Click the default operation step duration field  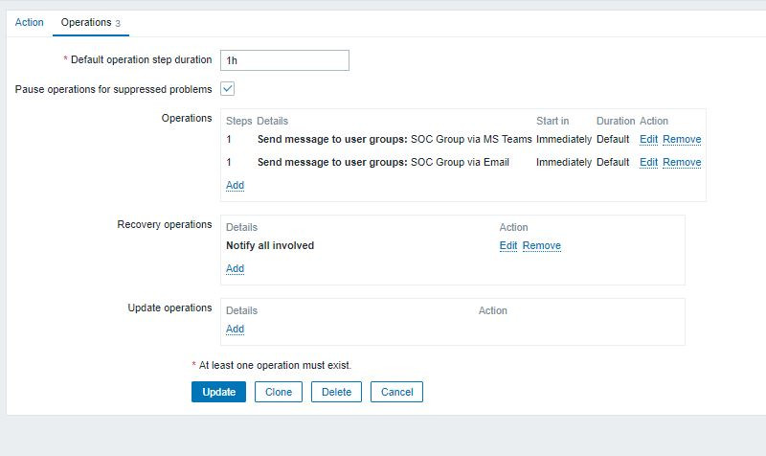pos(284,60)
